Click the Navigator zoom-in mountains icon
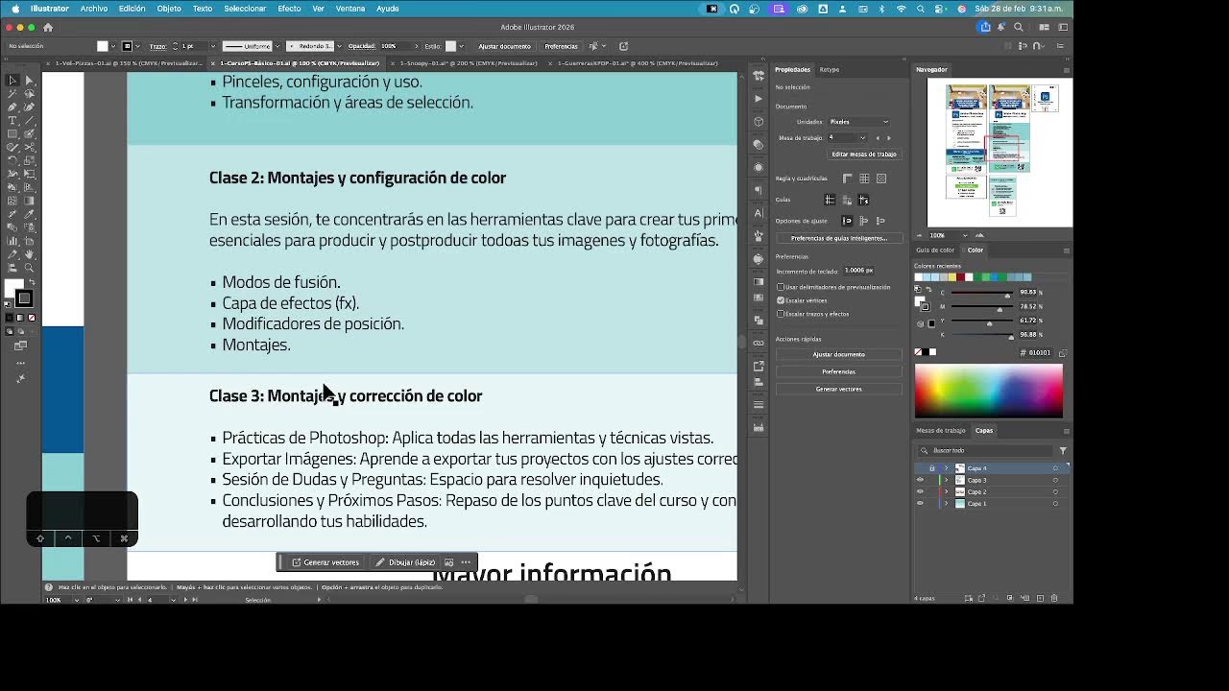The height and width of the screenshot is (691, 1229). coord(980,235)
